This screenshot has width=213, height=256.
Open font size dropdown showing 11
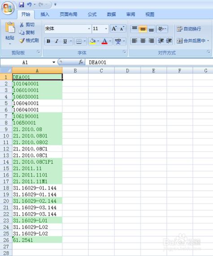(106, 29)
